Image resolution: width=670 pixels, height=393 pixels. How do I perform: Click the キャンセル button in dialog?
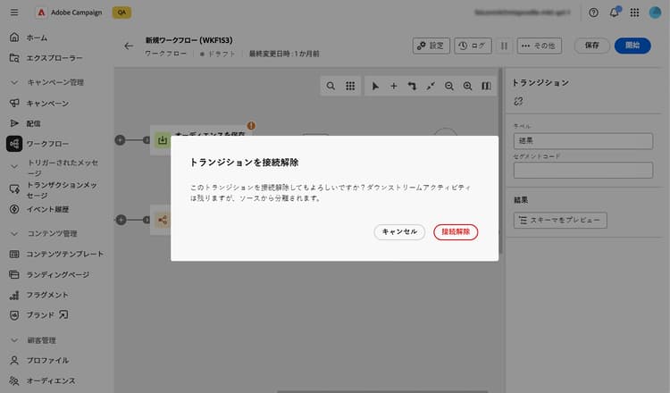pos(399,232)
